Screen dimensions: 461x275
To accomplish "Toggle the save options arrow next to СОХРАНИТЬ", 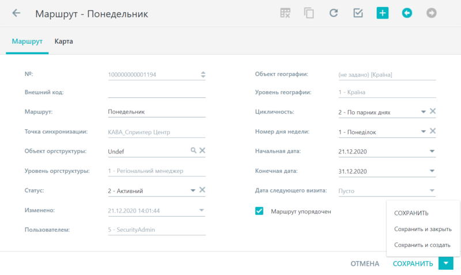I will click(x=446, y=263).
